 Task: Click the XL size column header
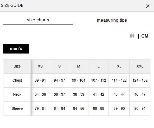coord(119,66)
